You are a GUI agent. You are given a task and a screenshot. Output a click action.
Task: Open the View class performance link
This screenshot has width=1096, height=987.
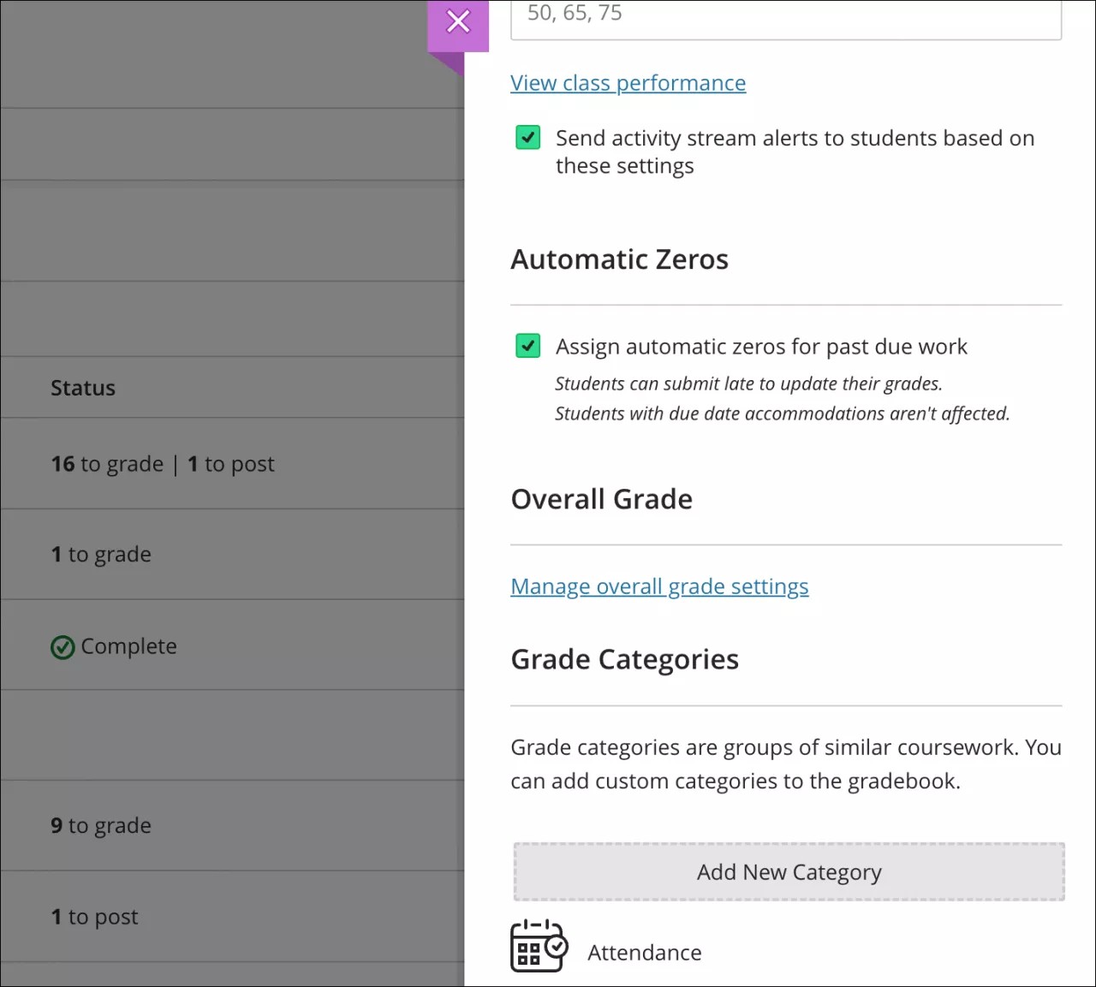pyautogui.click(x=628, y=82)
